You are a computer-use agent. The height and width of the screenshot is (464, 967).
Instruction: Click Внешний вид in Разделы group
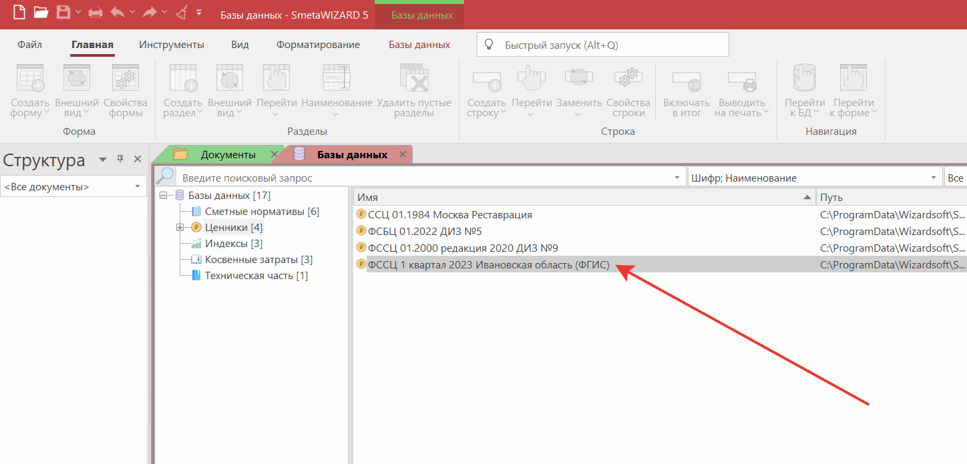click(x=230, y=90)
